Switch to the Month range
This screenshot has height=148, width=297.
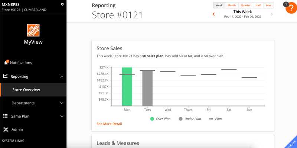click(232, 5)
